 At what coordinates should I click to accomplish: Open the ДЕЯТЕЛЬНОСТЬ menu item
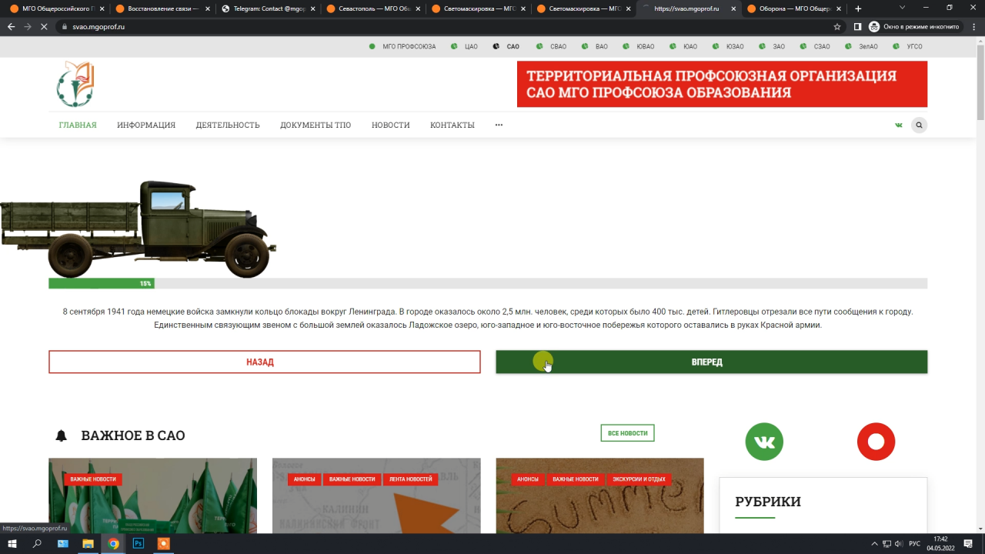tap(228, 125)
